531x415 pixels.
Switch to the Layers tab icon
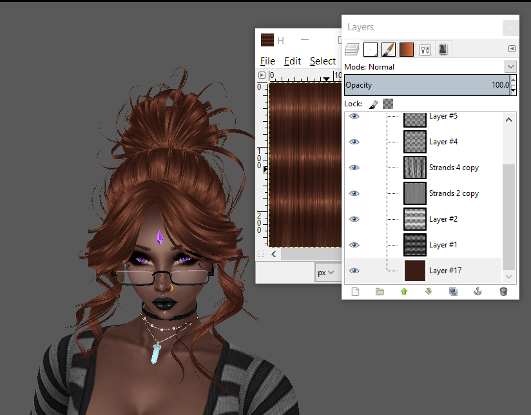point(352,50)
